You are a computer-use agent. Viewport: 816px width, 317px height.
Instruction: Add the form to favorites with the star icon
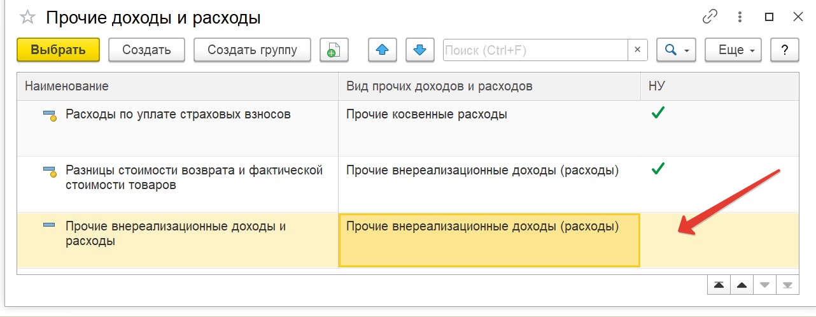pos(27,18)
